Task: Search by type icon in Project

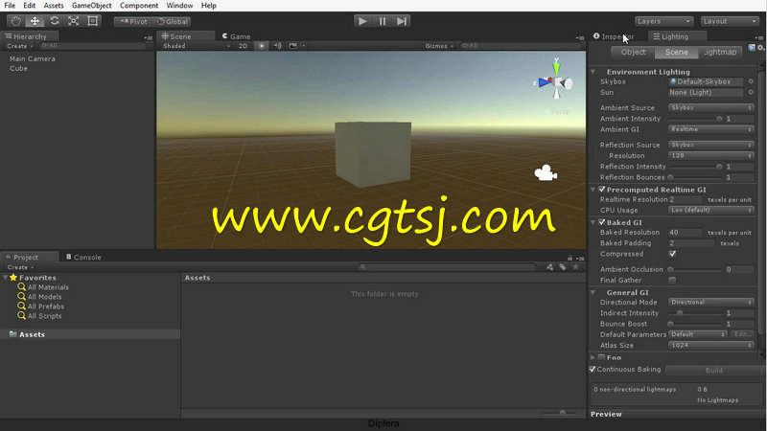Action: coord(549,267)
